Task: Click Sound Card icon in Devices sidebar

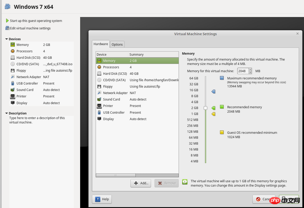Action: [x=13, y=90]
